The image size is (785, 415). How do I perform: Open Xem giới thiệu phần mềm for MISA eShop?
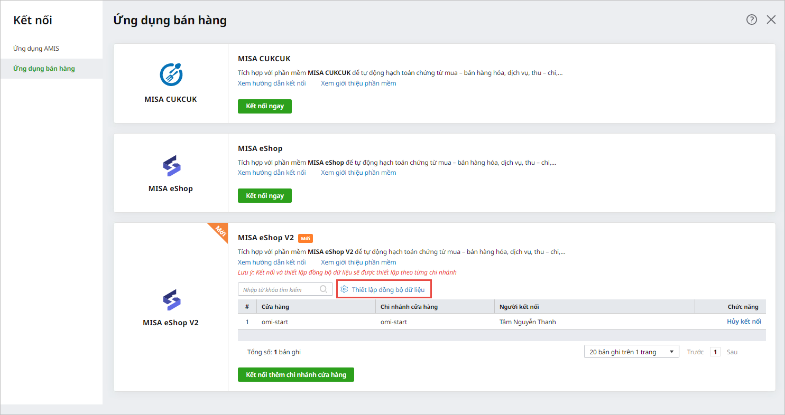click(358, 173)
